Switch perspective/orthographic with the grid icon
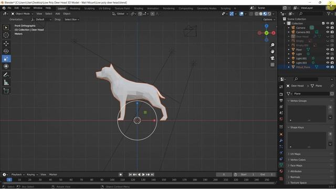The image size is (336, 189). pos(272,65)
